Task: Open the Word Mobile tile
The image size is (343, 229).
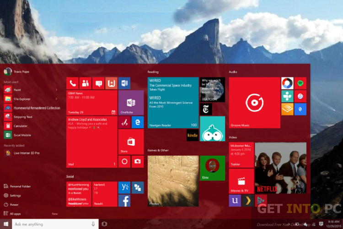Action: tap(124, 83)
